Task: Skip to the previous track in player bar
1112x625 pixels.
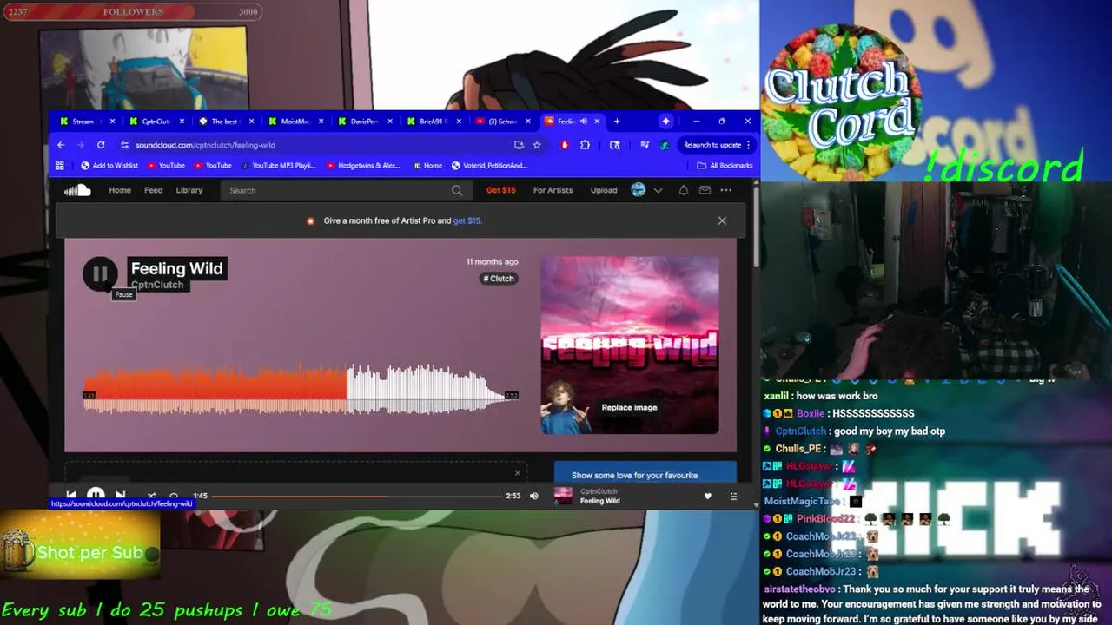Action: [x=71, y=496]
